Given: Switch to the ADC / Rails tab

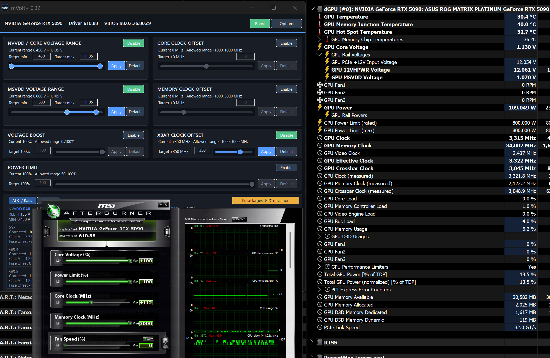Looking at the screenshot, I should (x=22, y=201).
